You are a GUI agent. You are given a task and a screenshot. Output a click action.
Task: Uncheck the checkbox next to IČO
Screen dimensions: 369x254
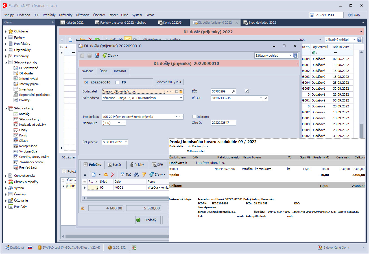pos(247,91)
